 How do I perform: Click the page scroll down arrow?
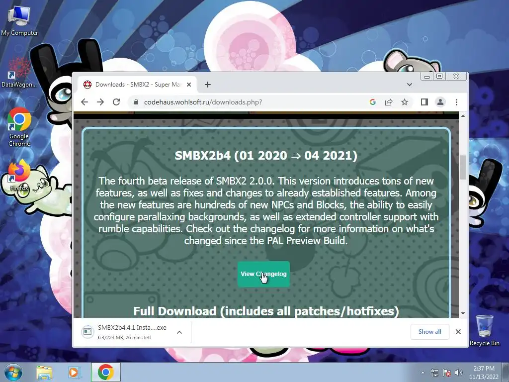(463, 313)
